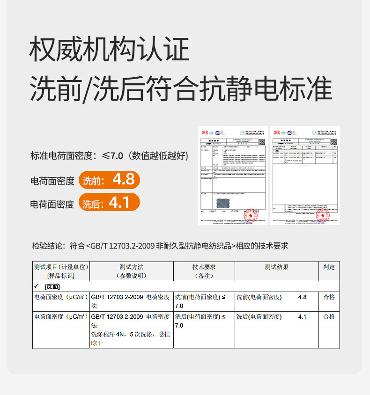Screen dimensions: 370x395
Task: Click 电荷面密度 label beside the 洗后 badge
Action: (x=52, y=204)
